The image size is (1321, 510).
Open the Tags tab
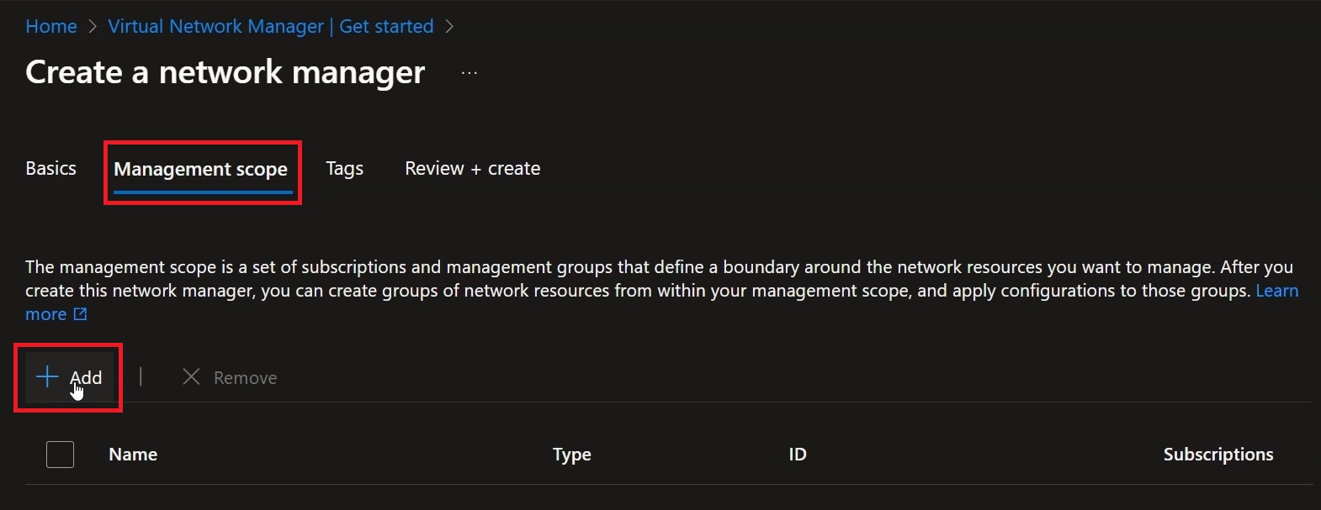coord(345,169)
